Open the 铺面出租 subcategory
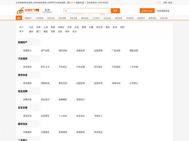The width and height of the screenshot is (189, 141). [134, 51]
